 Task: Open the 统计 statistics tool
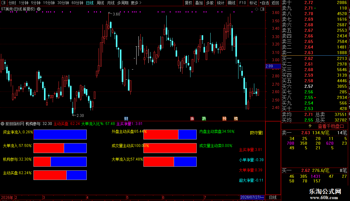coord(221,3)
